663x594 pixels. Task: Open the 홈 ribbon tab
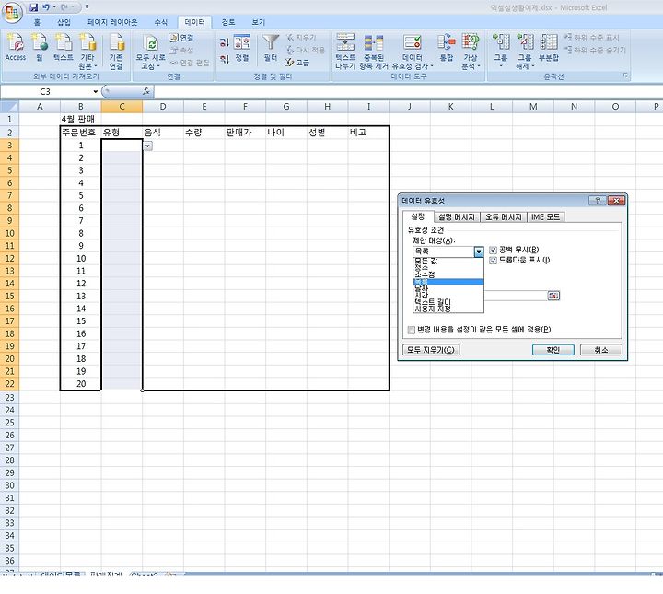tap(37, 22)
